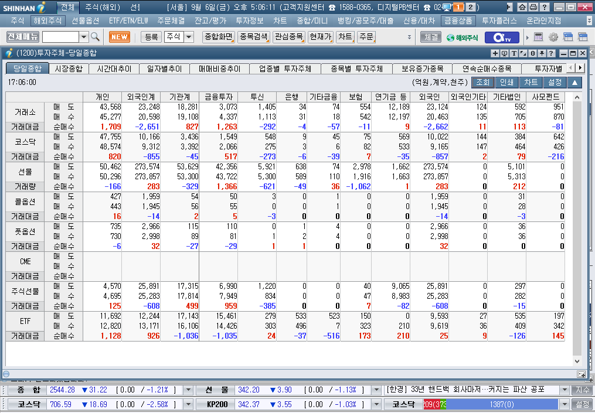The image size is (595, 413).
Task: Click the T font icon in window header
Action: tap(514, 53)
